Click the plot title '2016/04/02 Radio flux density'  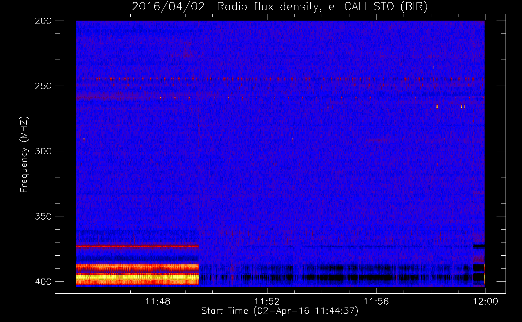coord(225,7)
